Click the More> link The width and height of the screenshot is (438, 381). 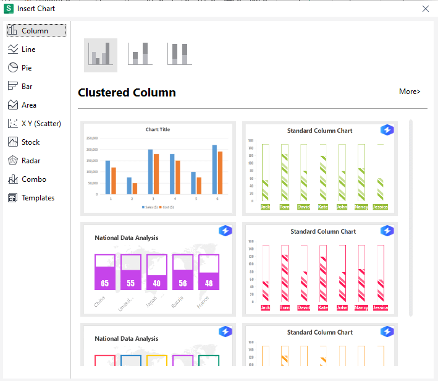(410, 92)
